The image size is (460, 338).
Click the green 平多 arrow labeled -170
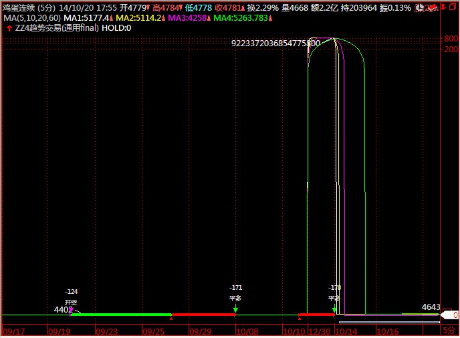334,309
